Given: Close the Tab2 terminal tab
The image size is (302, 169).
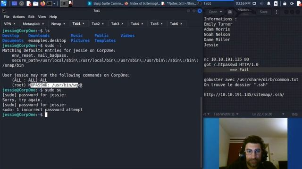Looking at the screenshot, I should tap(103, 24).
